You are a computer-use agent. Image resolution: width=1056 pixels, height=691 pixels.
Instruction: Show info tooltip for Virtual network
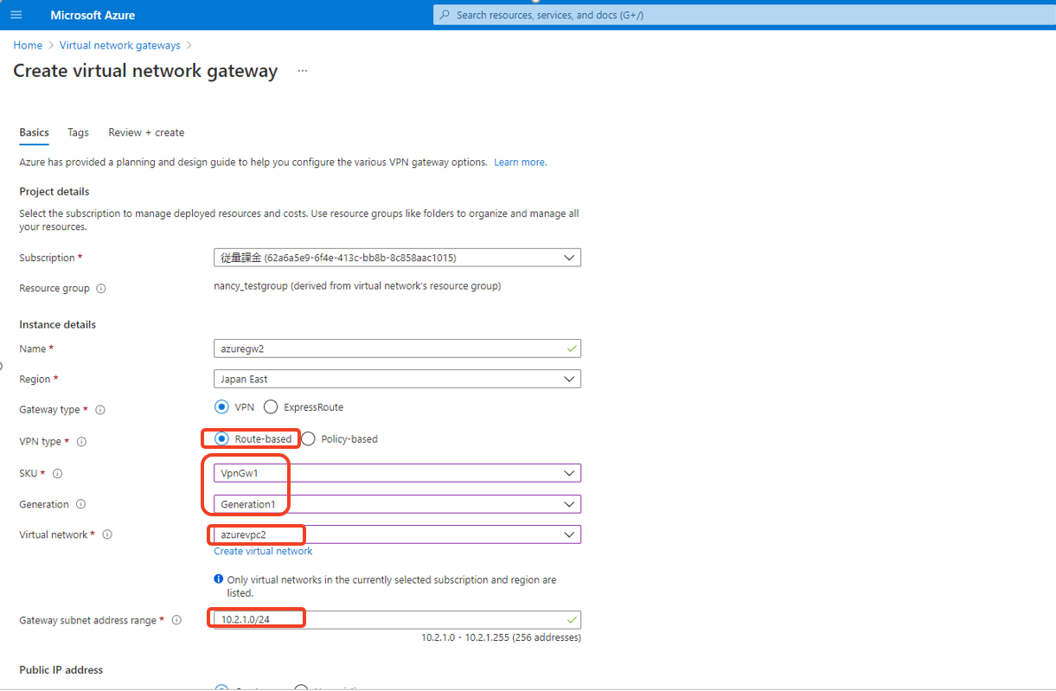click(107, 534)
